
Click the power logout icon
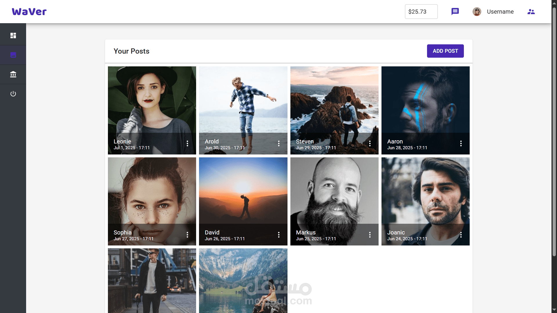coord(13,94)
